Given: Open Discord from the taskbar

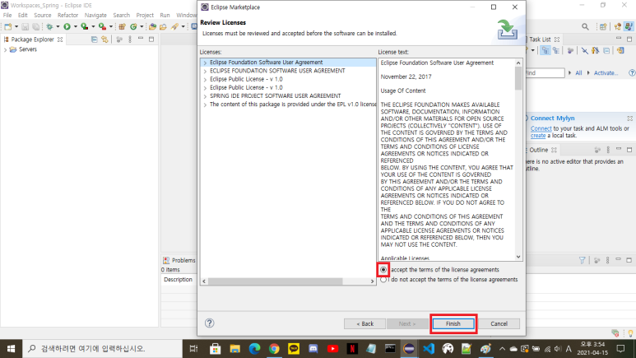Looking at the screenshot, I should click(313, 349).
